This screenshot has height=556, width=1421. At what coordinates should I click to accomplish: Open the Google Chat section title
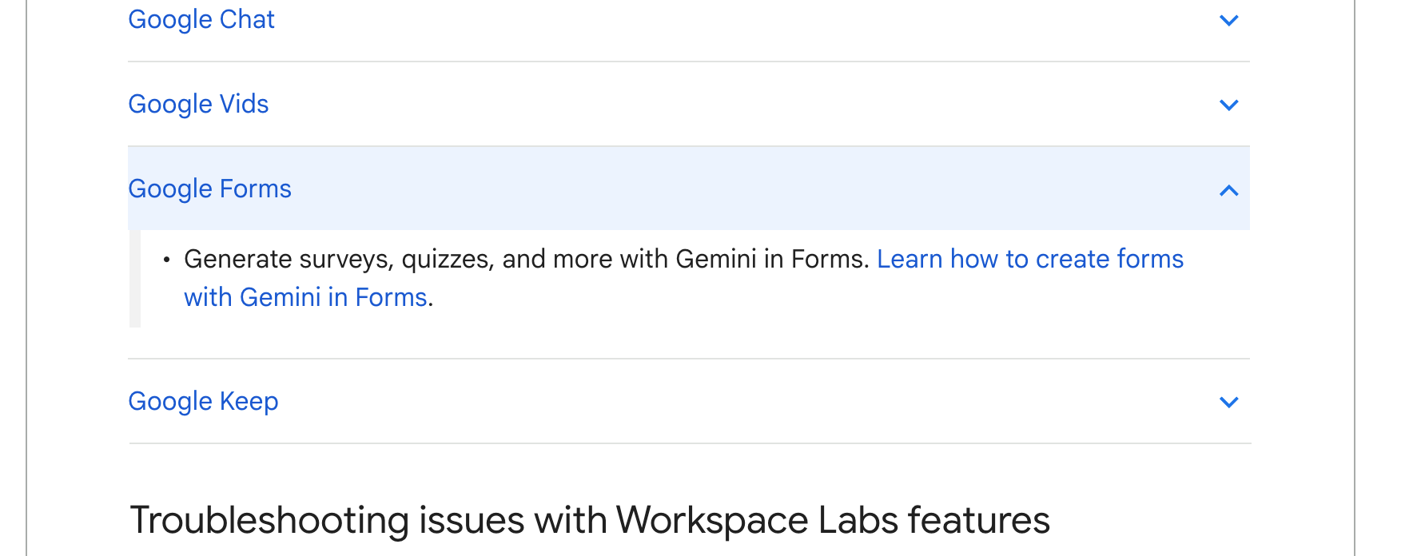point(201,19)
